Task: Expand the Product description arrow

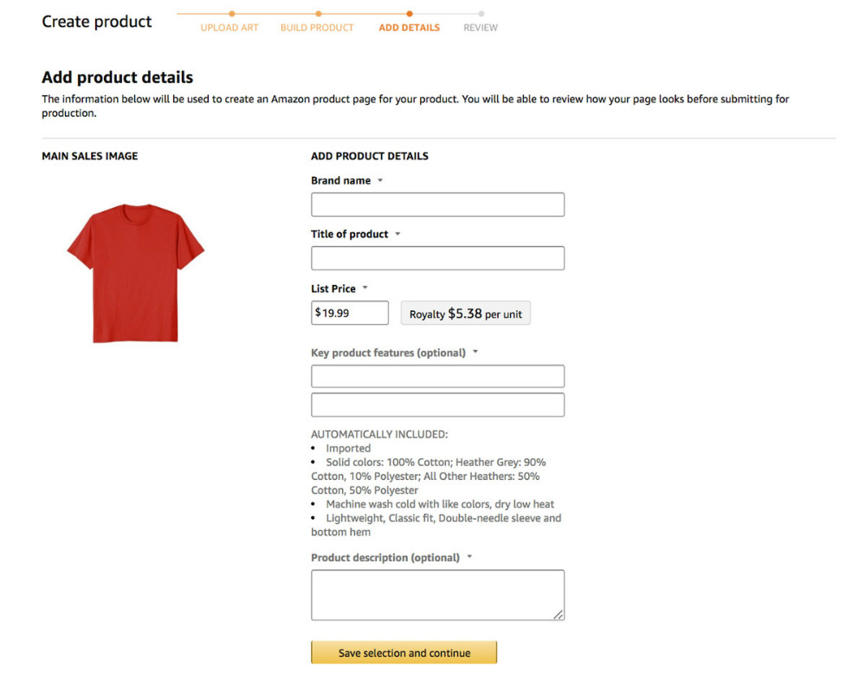Action: pyautogui.click(x=469, y=557)
